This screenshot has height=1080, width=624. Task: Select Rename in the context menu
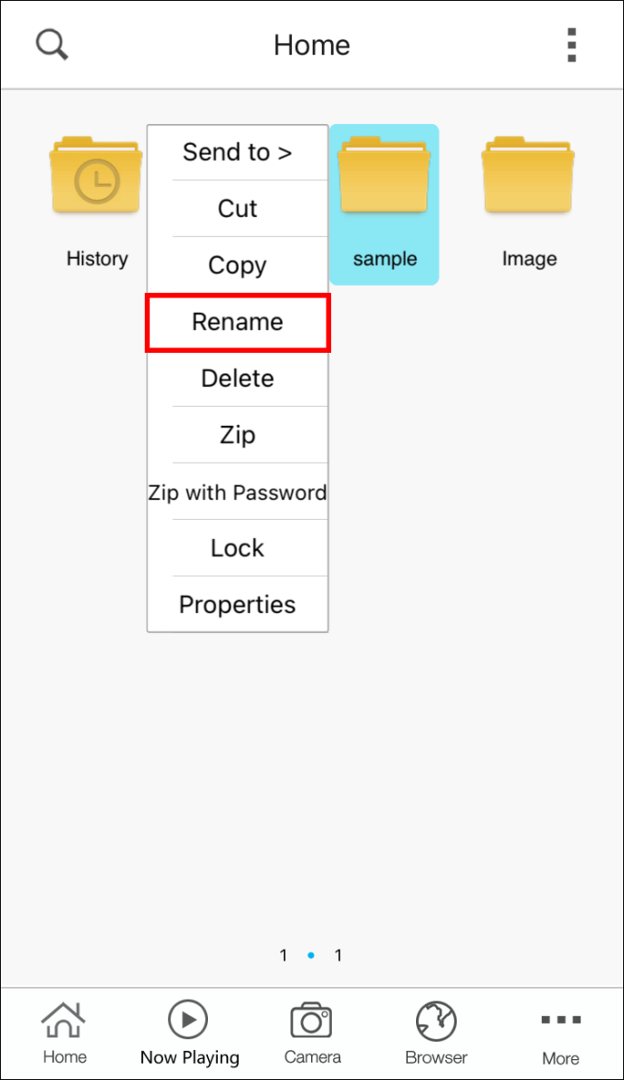(x=237, y=322)
